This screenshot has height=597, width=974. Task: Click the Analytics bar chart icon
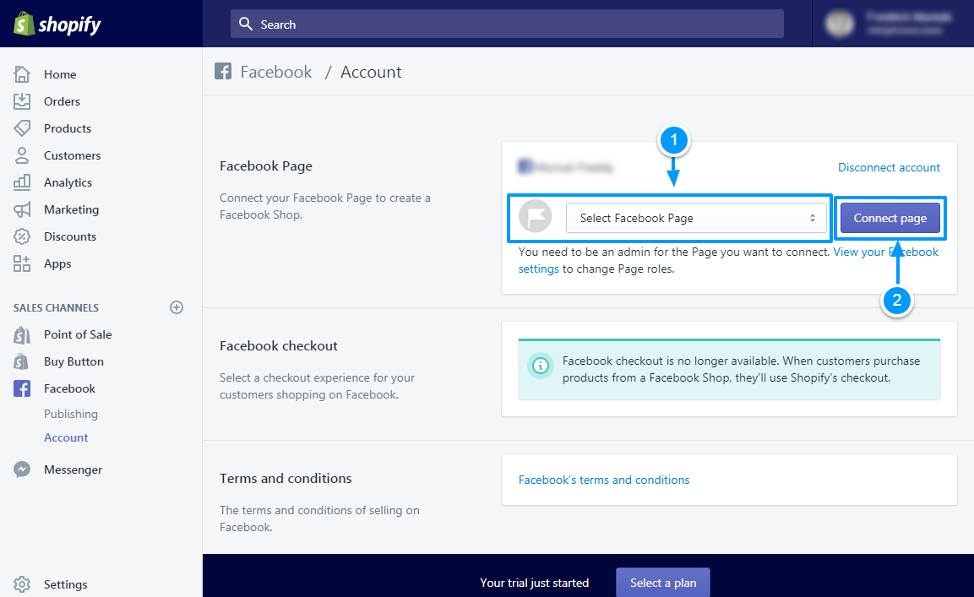click(x=22, y=182)
